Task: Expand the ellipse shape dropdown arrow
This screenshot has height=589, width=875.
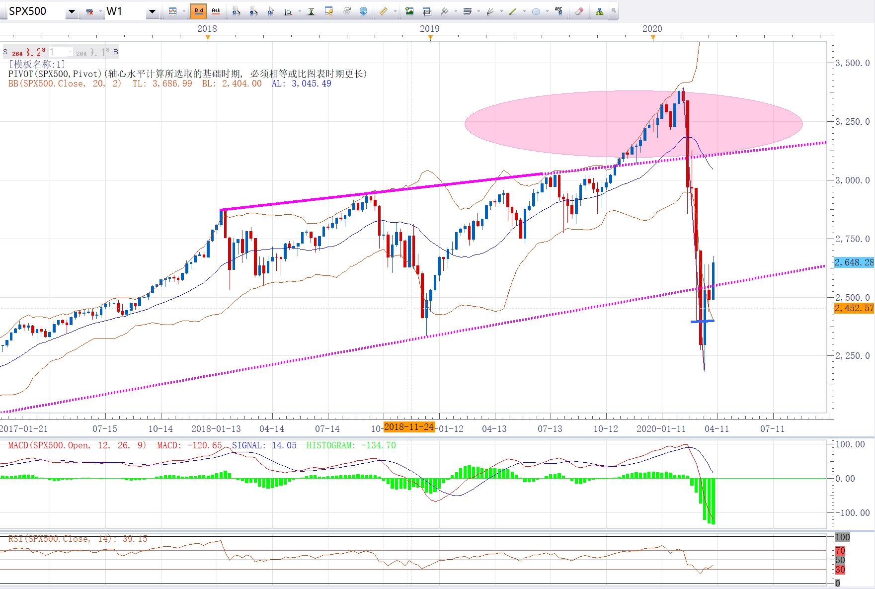Action: pos(547,11)
